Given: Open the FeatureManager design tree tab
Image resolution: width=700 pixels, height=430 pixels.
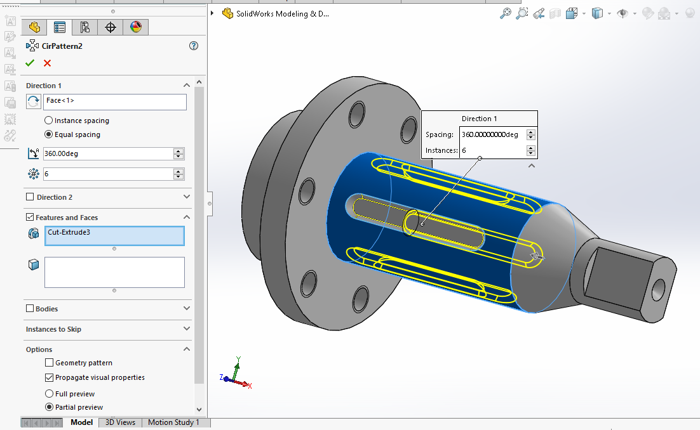Looking at the screenshot, I should click(x=34, y=27).
